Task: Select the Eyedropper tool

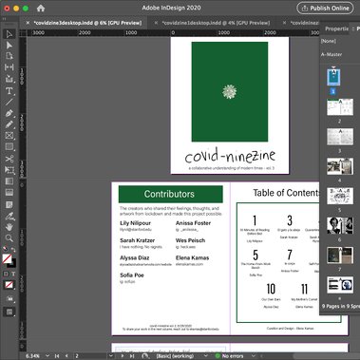Action: click(9, 217)
